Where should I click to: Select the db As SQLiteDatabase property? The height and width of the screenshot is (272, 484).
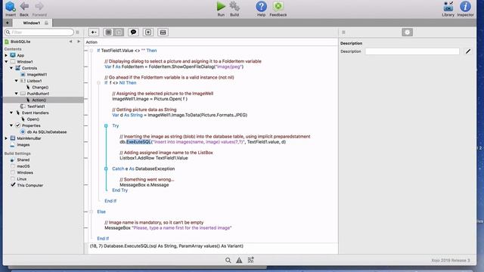point(47,132)
